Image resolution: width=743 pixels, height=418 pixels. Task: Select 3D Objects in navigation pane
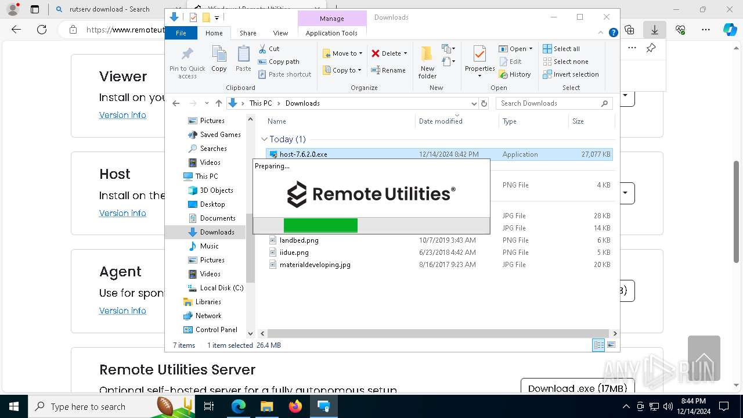point(217,190)
